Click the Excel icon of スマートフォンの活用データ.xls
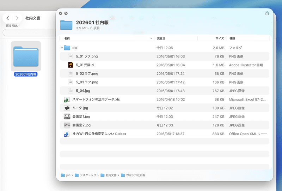 click(x=67, y=100)
